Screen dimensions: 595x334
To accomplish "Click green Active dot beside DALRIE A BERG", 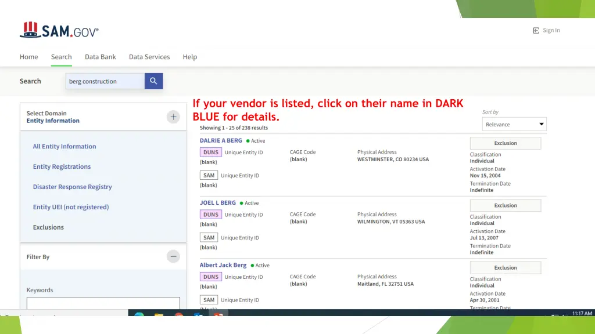I will (x=248, y=141).
